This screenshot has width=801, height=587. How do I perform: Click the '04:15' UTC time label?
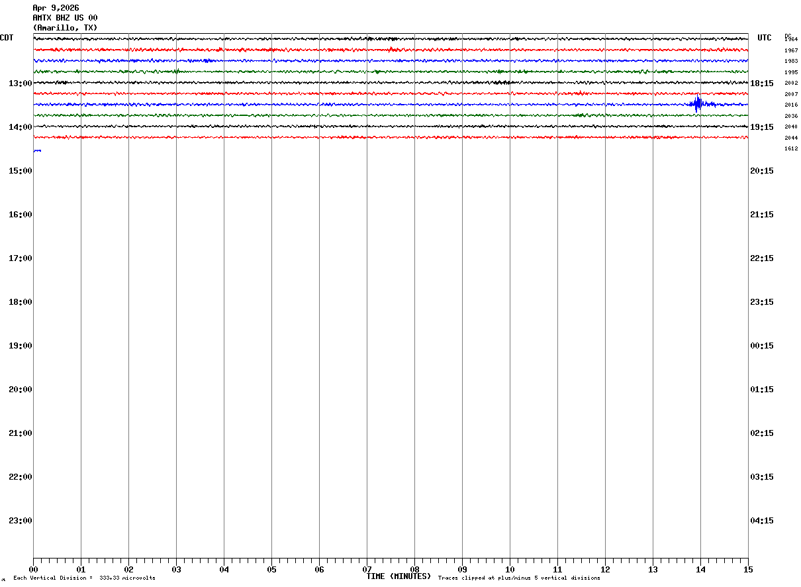762,521
